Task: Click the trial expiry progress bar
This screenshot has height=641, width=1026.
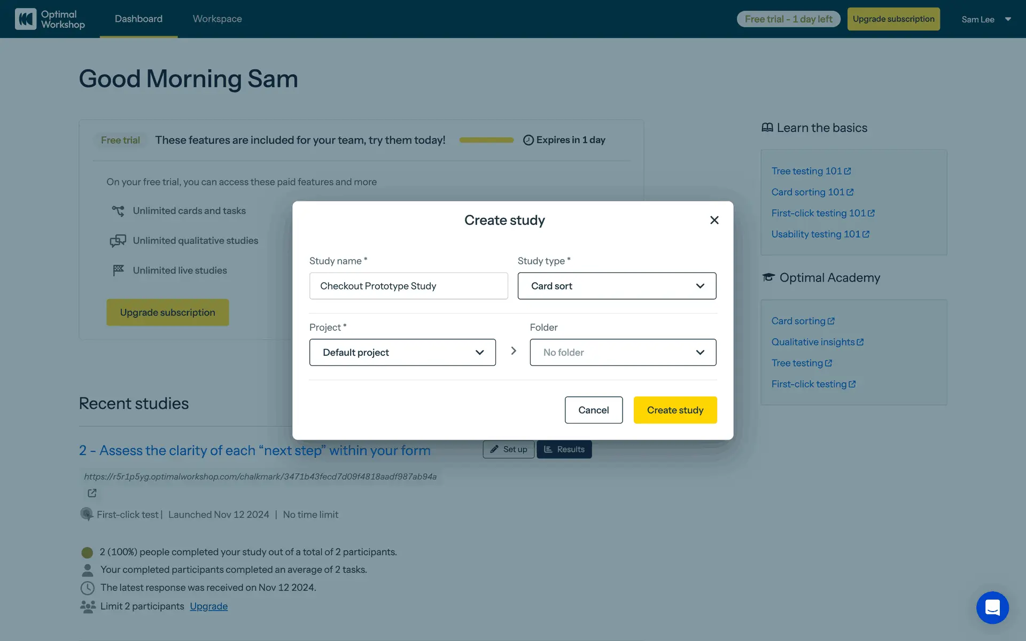Action: [486, 140]
